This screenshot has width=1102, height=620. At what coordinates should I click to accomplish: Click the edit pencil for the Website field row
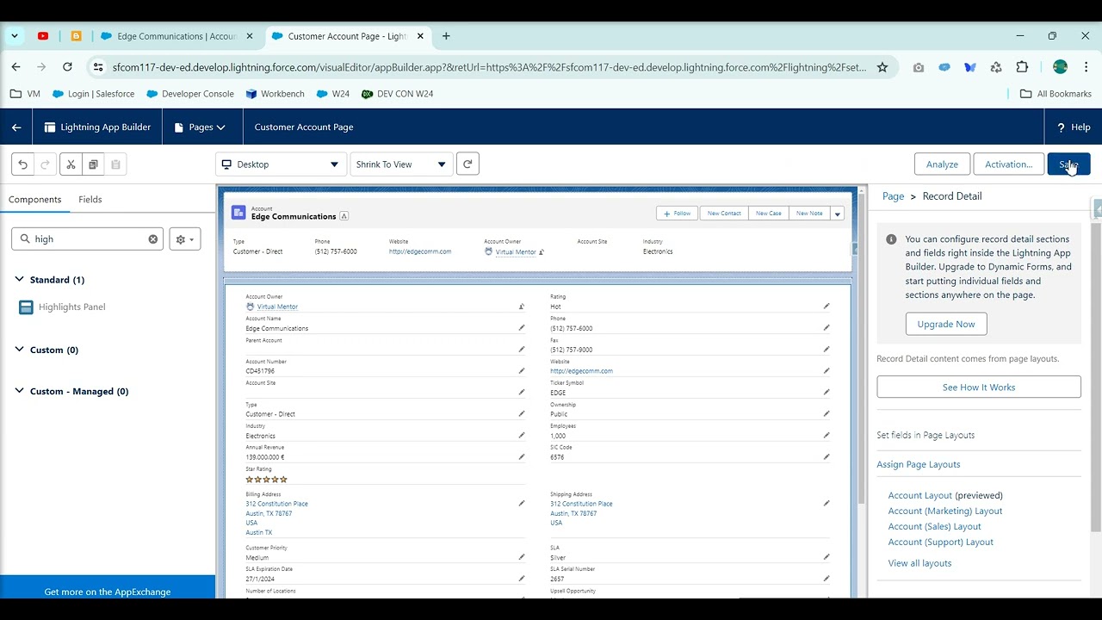pos(826,370)
